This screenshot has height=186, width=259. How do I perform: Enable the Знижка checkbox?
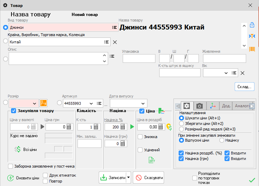click(140, 137)
